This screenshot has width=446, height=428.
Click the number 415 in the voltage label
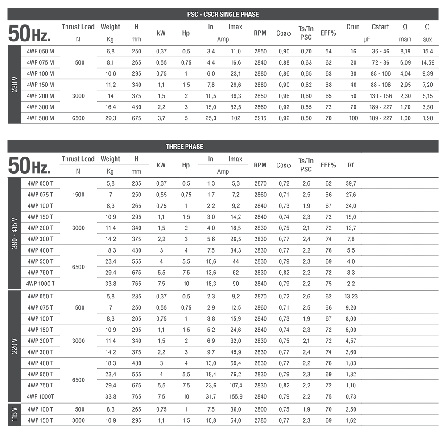click(x=15, y=226)
